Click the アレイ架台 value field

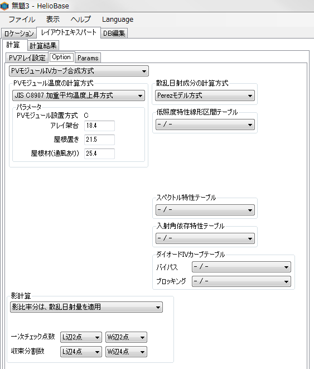coord(99,126)
